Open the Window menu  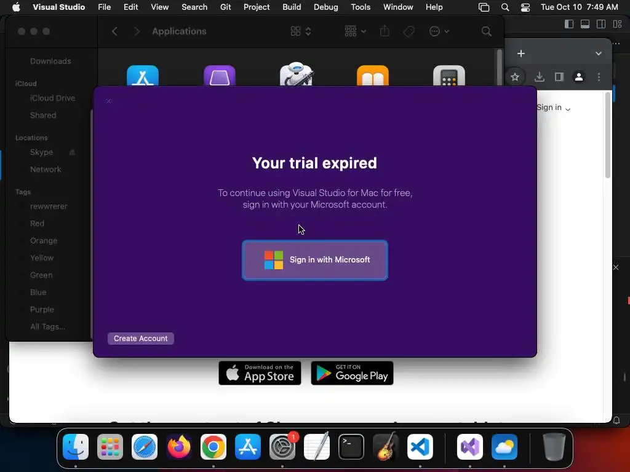pos(398,7)
